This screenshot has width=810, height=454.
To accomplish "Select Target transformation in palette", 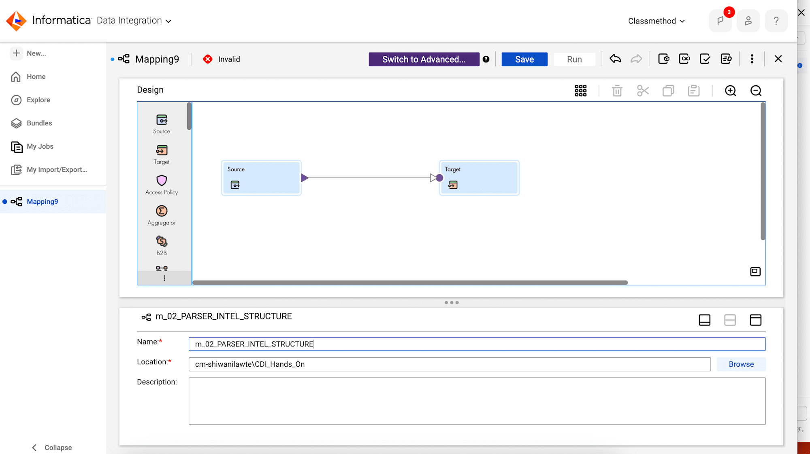I will [162, 155].
